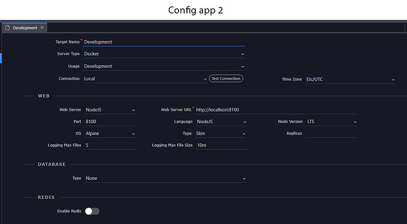Open the Time Zone dropdown
The image size is (407, 224).
point(350,80)
